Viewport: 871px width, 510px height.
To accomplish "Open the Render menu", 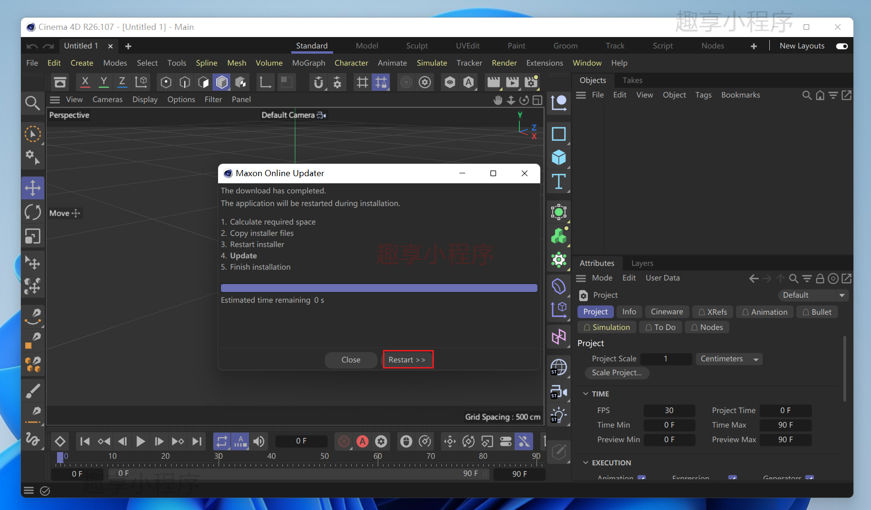I will [504, 63].
